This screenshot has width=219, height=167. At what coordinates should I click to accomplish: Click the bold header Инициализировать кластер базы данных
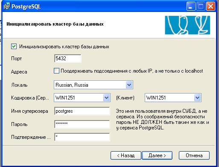tap(55, 24)
